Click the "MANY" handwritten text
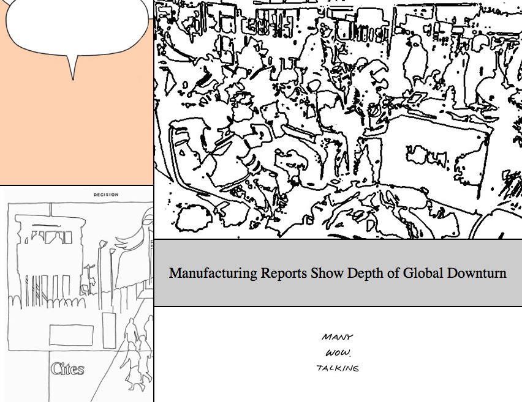Image resolution: width=522 pixels, height=402 pixels. pyautogui.click(x=338, y=337)
